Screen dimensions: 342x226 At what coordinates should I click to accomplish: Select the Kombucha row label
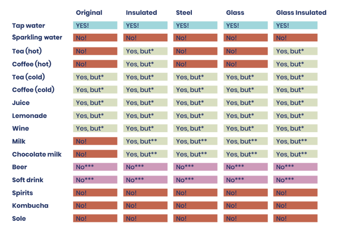tap(30, 206)
